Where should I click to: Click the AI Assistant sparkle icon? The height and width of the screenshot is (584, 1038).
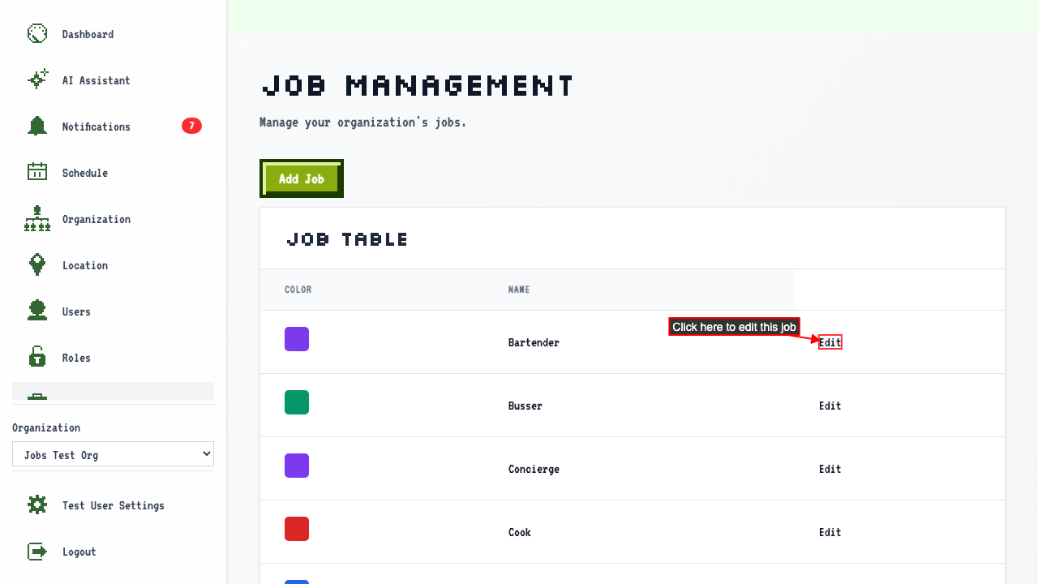tap(37, 79)
